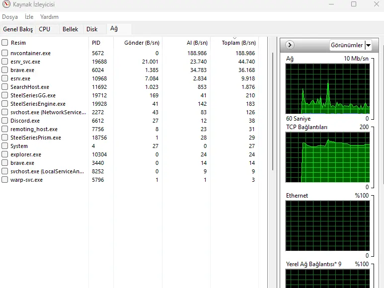Image resolution: width=384 pixels, height=288 pixels.
Task: Select the nvcontainer.exe process name
Action: [30, 53]
